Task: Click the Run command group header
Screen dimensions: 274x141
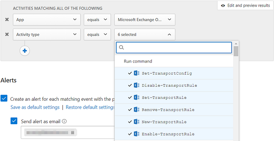Action: [x=174, y=61]
